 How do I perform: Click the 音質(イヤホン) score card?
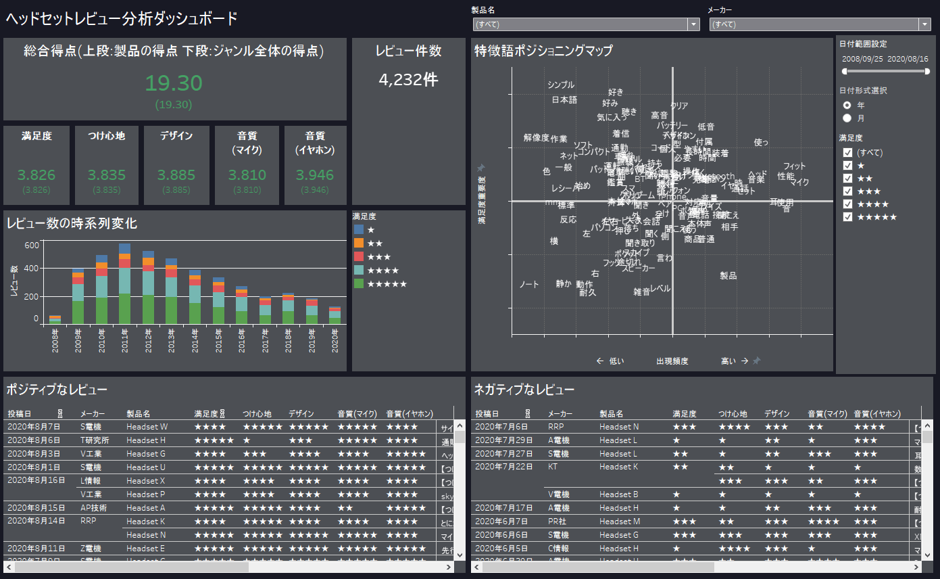pyautogui.click(x=315, y=165)
